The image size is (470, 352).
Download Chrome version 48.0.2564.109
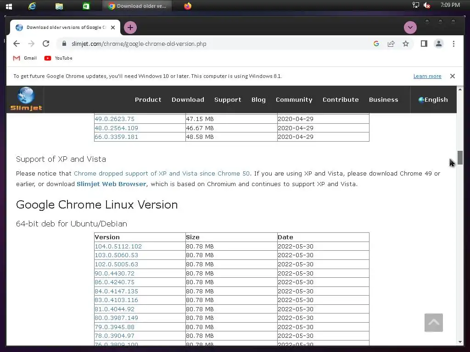point(116,128)
